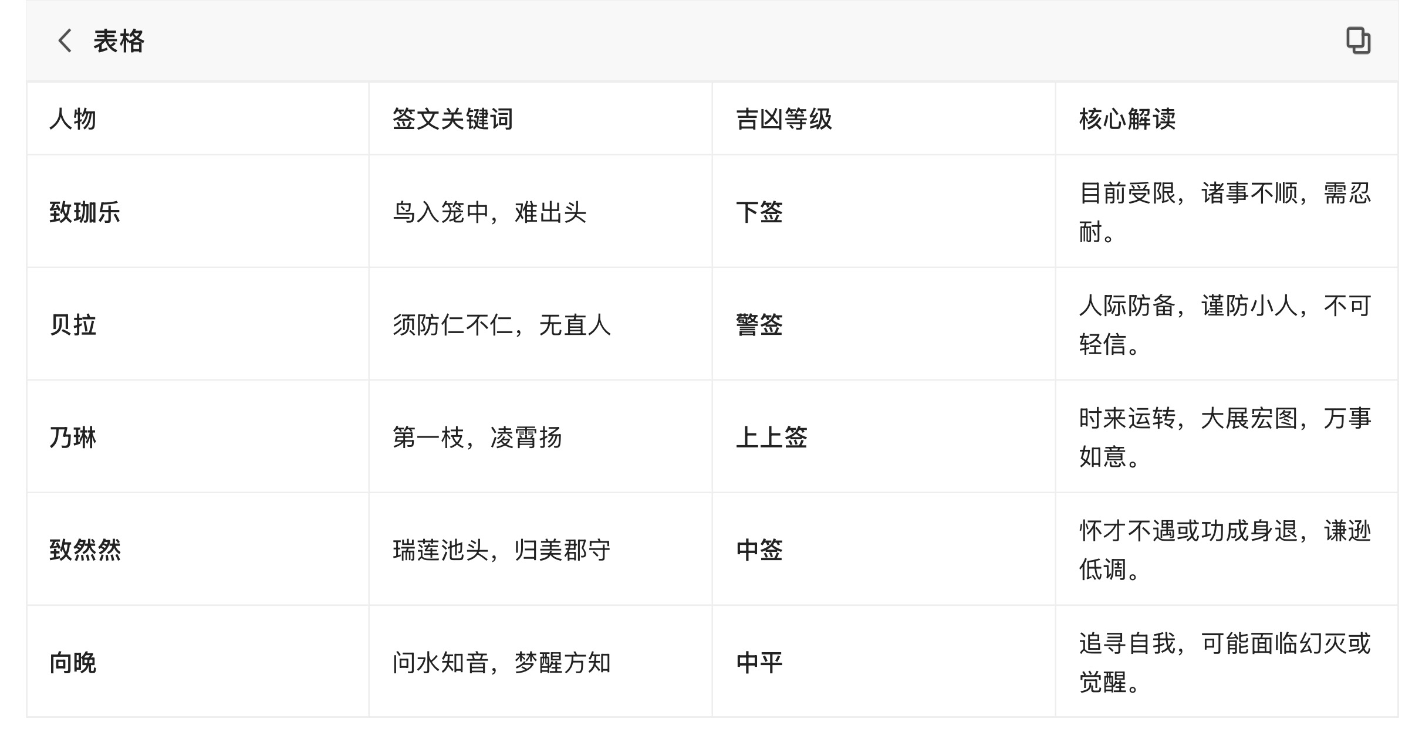Viewport: 1412px width, 753px height.
Task: Select the 追寻自我 interpretation cell
Action: tap(1225, 663)
